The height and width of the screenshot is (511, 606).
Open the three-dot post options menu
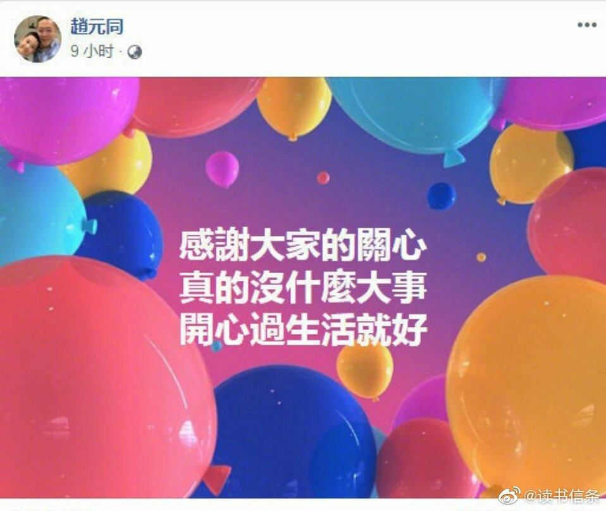click(586, 25)
